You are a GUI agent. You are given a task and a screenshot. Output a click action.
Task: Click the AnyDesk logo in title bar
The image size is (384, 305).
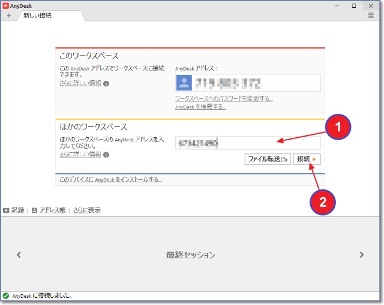coord(5,5)
